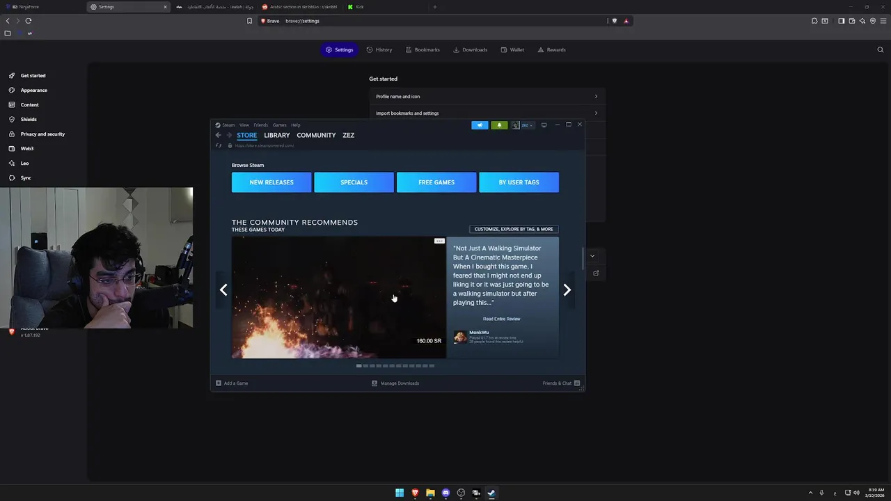Image resolution: width=891 pixels, height=501 pixels.
Task: Open OBS Studio from taskbar
Action: [461, 493]
